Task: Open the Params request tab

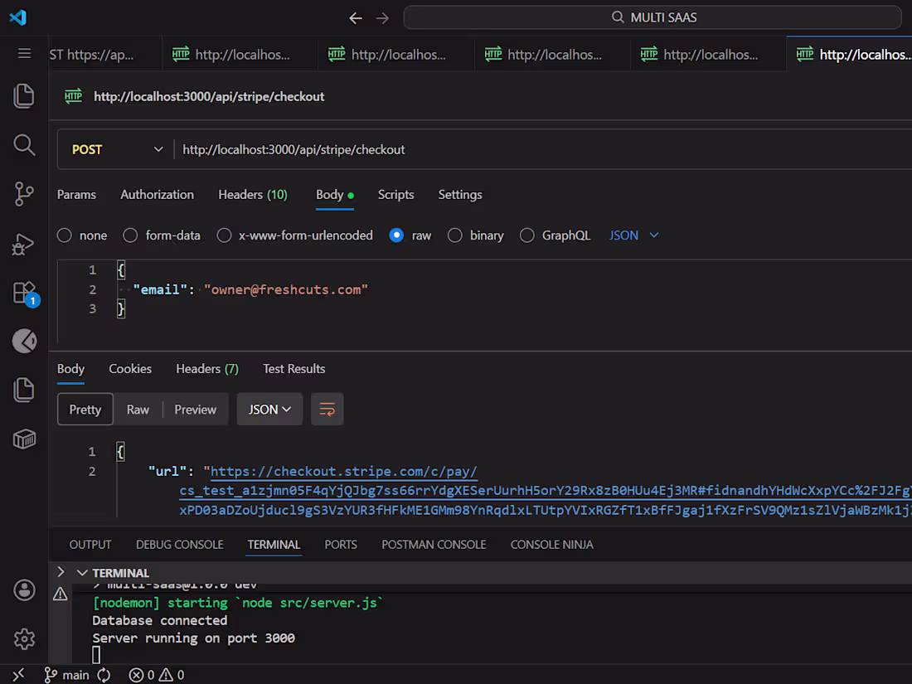Action: tap(76, 195)
